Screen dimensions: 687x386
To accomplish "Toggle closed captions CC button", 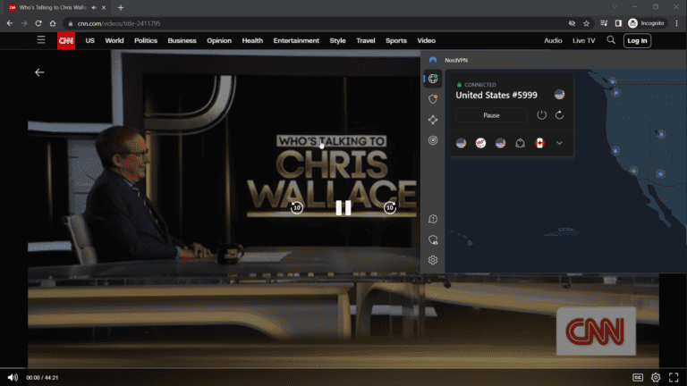I will tap(638, 377).
